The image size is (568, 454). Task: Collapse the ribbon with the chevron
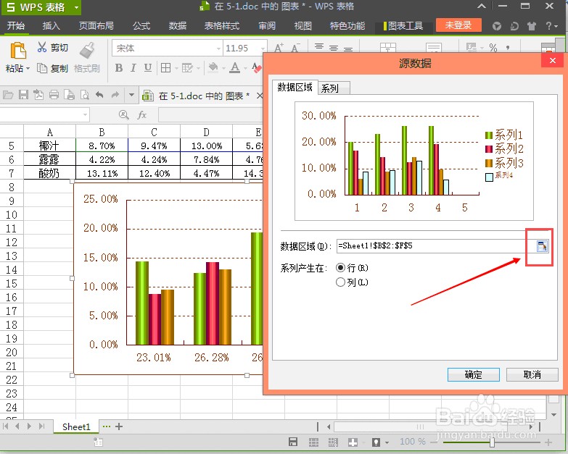pos(482,6)
